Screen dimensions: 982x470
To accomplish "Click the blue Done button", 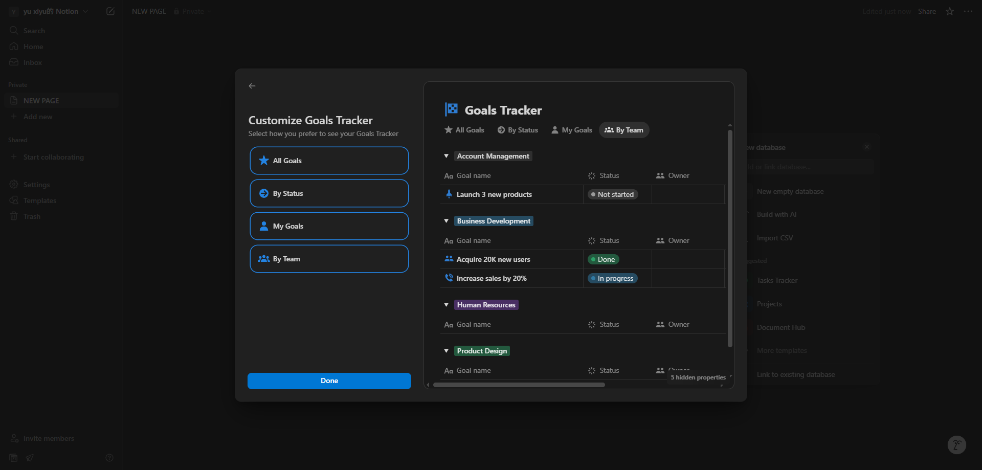I will point(329,381).
